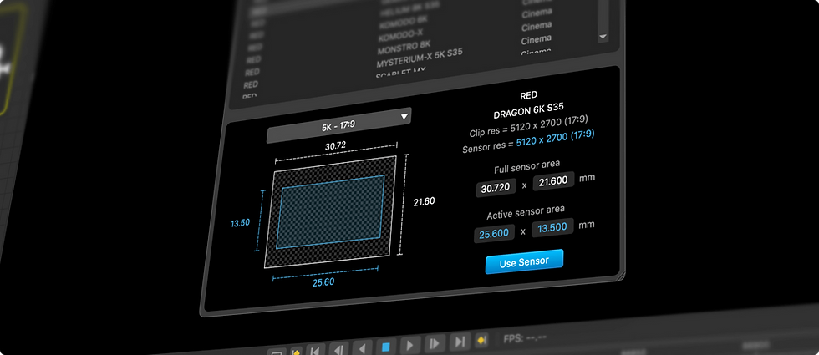Jump to the last frame
The width and height of the screenshot is (819, 355).
pyautogui.click(x=460, y=342)
